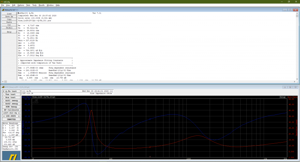
Task: Click the RESULTS.TXT window title icon
Action: (x=3, y=10)
